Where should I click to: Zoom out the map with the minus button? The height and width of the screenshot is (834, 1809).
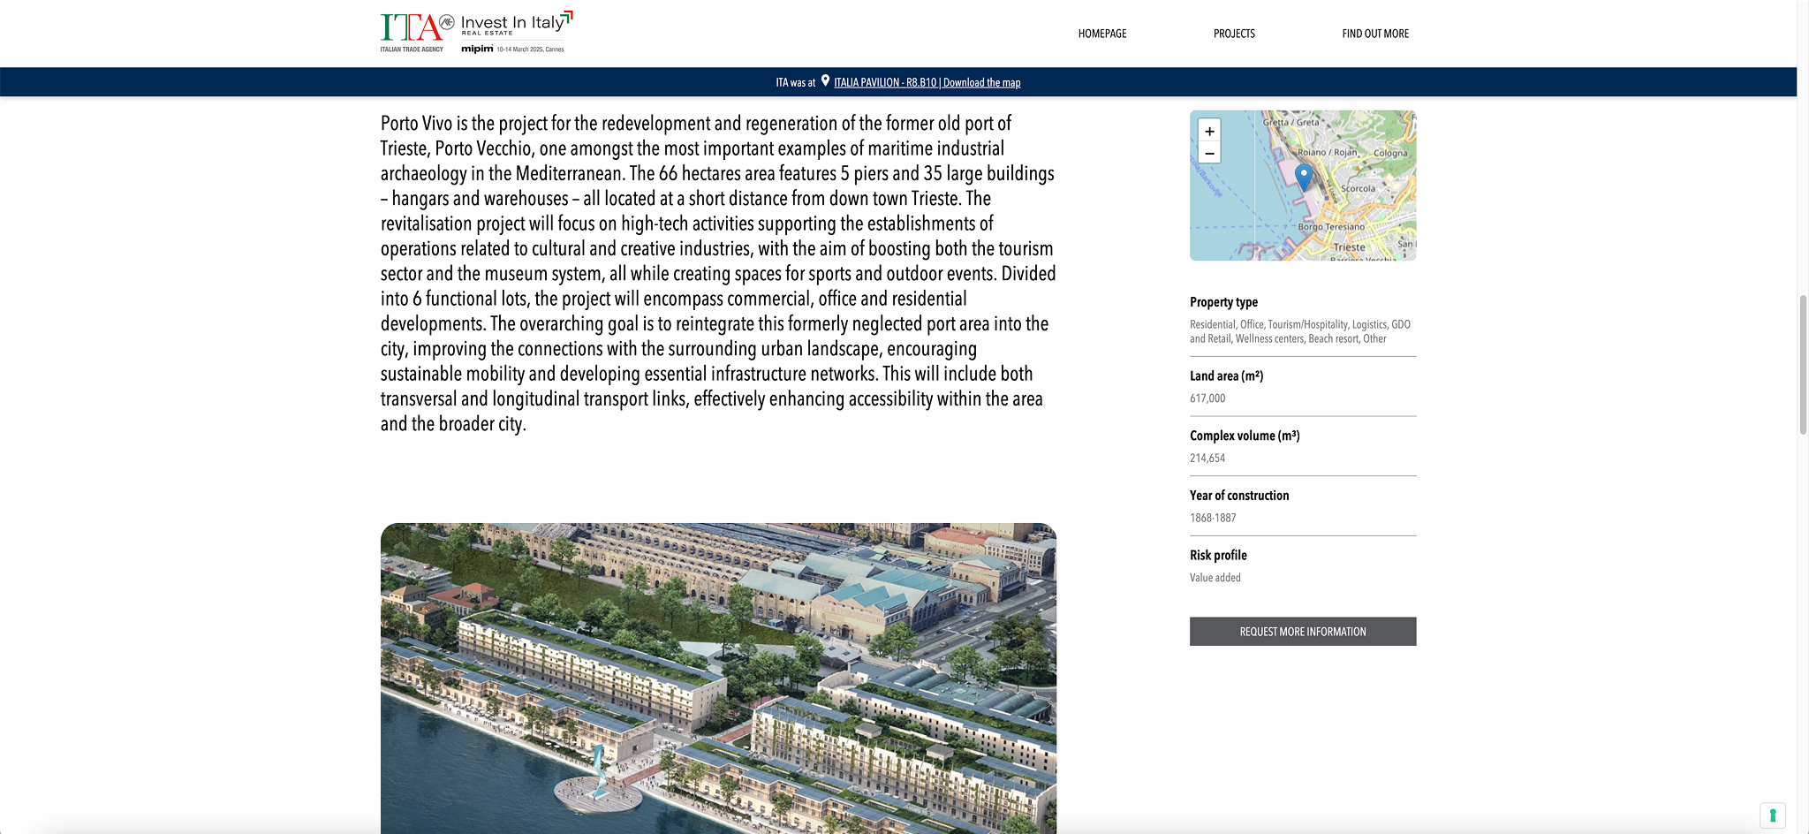point(1209,154)
